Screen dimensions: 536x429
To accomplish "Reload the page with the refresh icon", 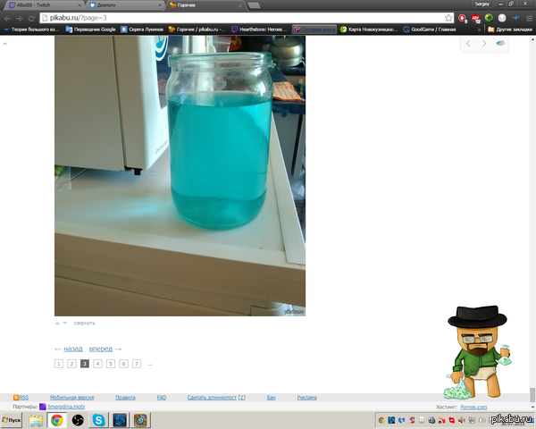I will pyautogui.click(x=31, y=18).
